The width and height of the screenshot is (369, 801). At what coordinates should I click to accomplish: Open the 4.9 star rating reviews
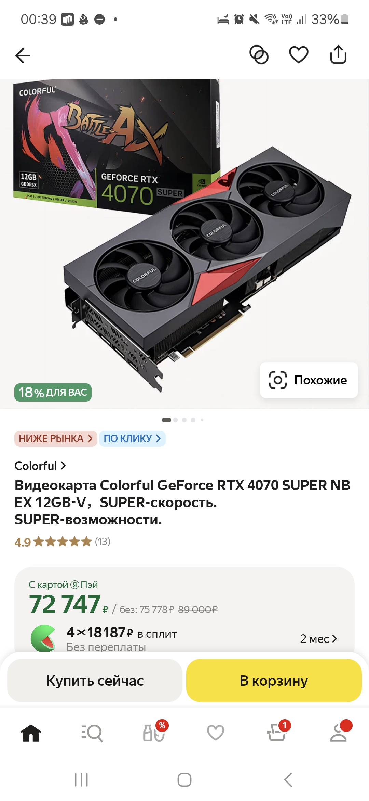pos(62,542)
